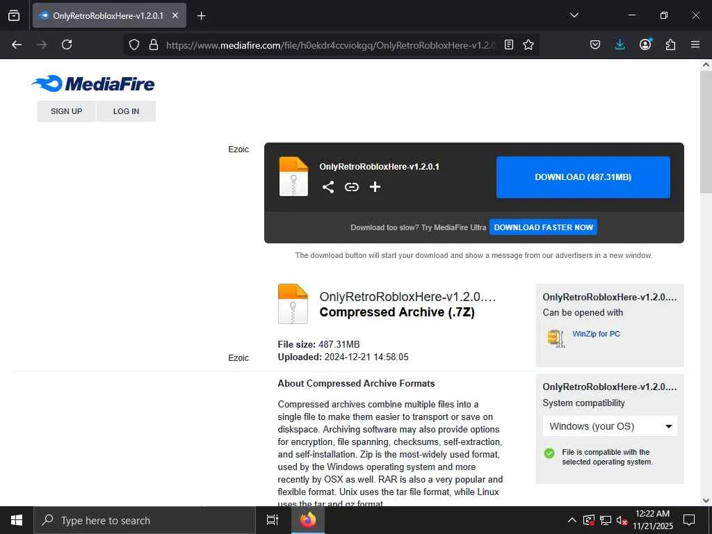712x534 pixels.
Task: Click the MediaFire URL address bar
Action: [330, 45]
